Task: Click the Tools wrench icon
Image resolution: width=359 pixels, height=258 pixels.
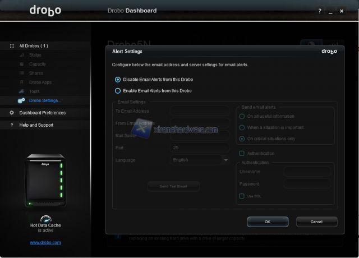Action: (x=21, y=91)
